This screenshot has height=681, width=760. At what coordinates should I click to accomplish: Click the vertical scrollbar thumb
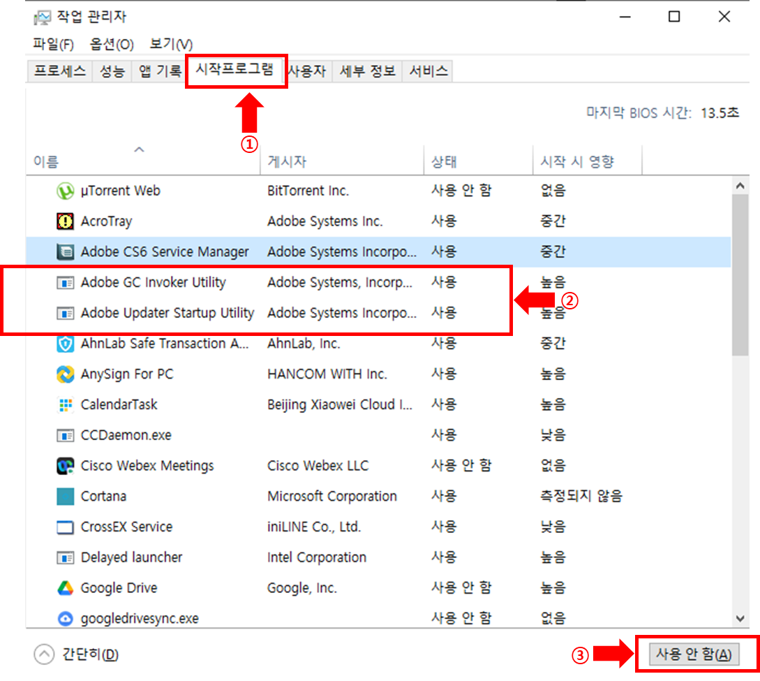740,275
